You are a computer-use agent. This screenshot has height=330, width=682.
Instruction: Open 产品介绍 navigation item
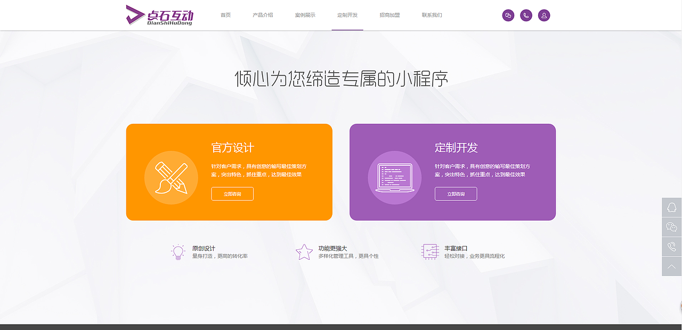point(263,15)
